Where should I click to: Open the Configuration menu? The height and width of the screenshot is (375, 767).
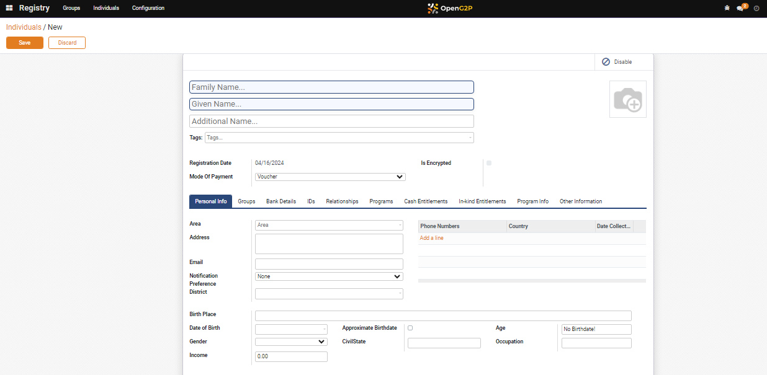(x=148, y=8)
